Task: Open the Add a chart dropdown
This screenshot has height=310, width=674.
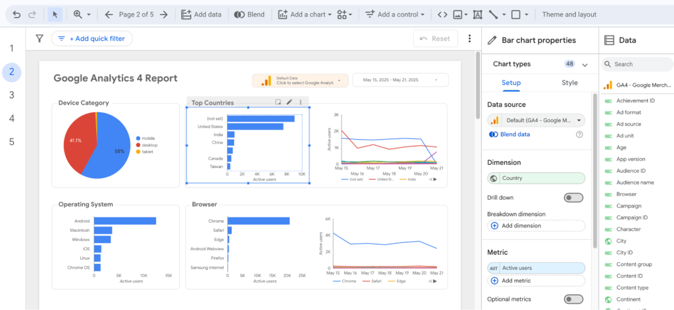Action: click(x=305, y=14)
